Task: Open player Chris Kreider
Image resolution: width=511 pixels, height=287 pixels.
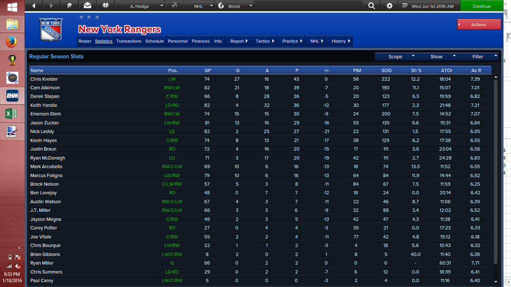Action: [44, 79]
